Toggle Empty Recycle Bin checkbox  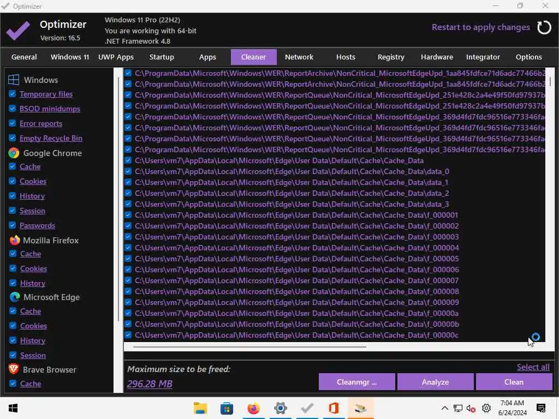pos(12,138)
